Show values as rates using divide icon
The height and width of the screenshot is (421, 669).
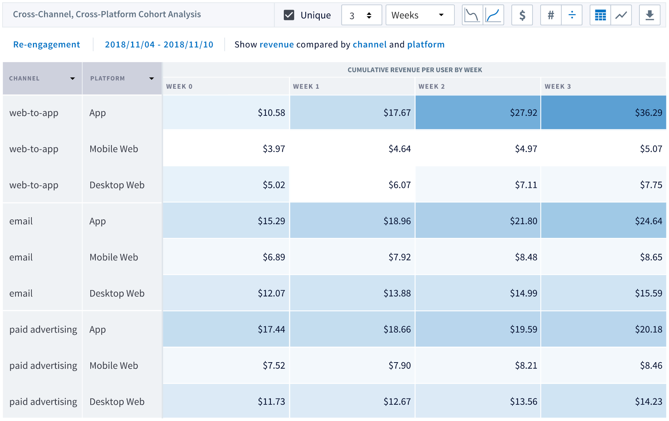point(572,15)
